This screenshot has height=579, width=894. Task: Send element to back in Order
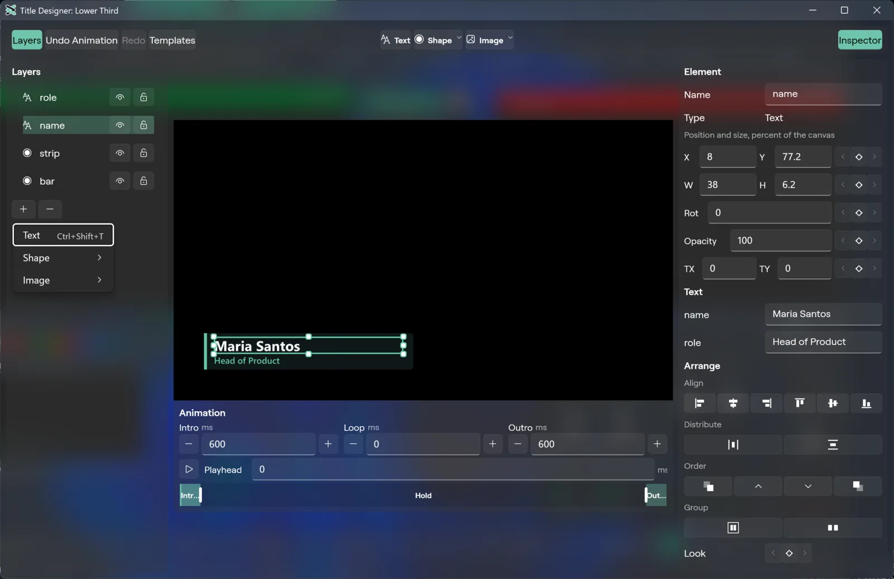tap(858, 486)
